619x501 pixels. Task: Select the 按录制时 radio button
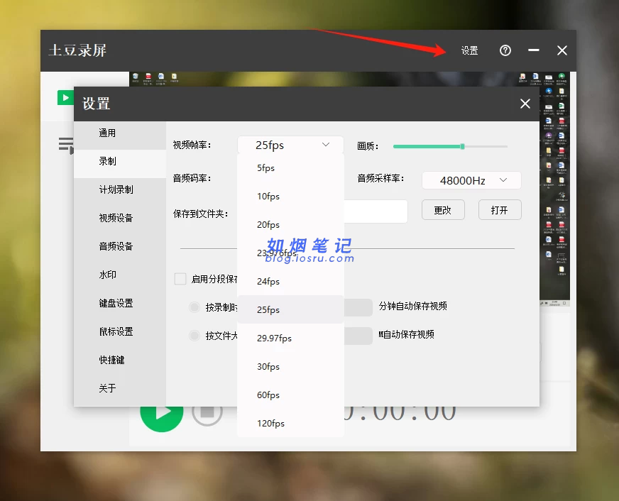point(195,307)
